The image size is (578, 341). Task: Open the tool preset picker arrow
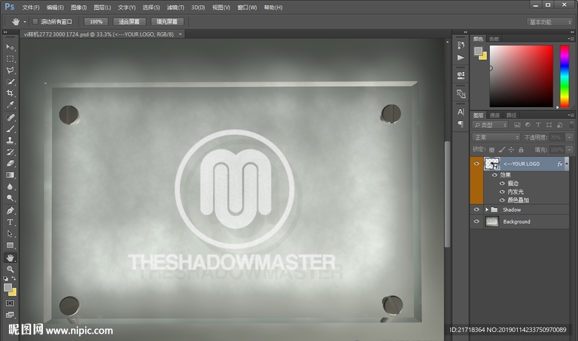(25, 22)
